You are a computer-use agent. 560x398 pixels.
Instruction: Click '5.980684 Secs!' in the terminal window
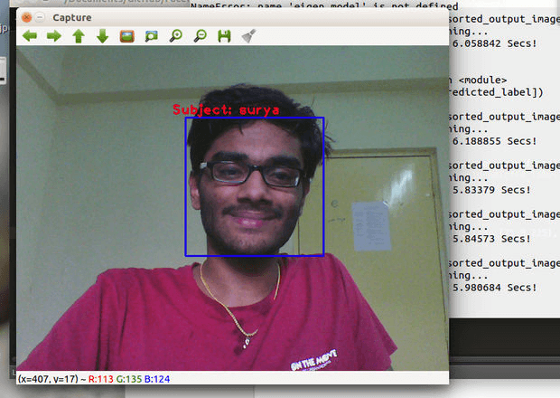click(x=495, y=288)
